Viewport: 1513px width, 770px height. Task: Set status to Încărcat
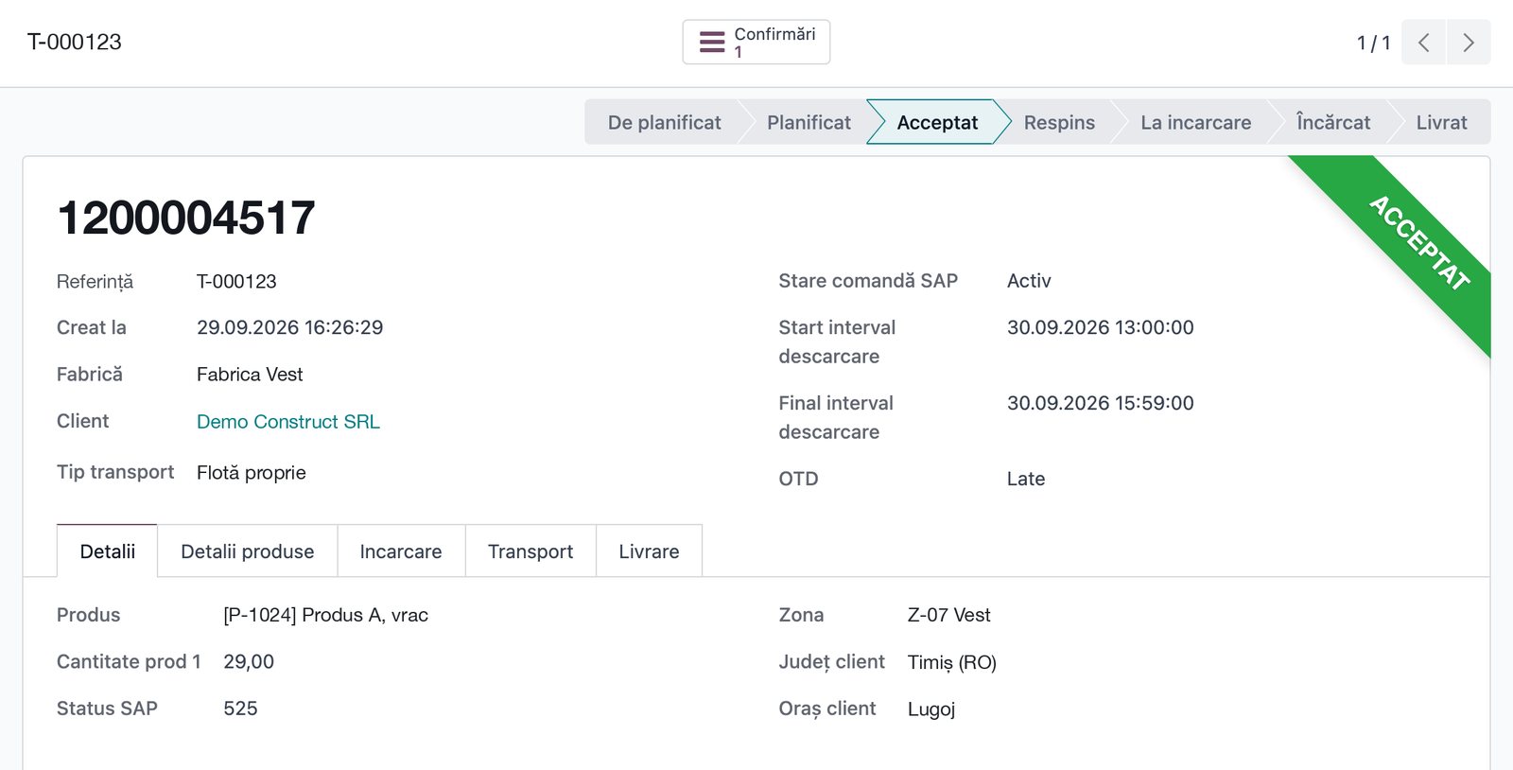[x=1333, y=122]
